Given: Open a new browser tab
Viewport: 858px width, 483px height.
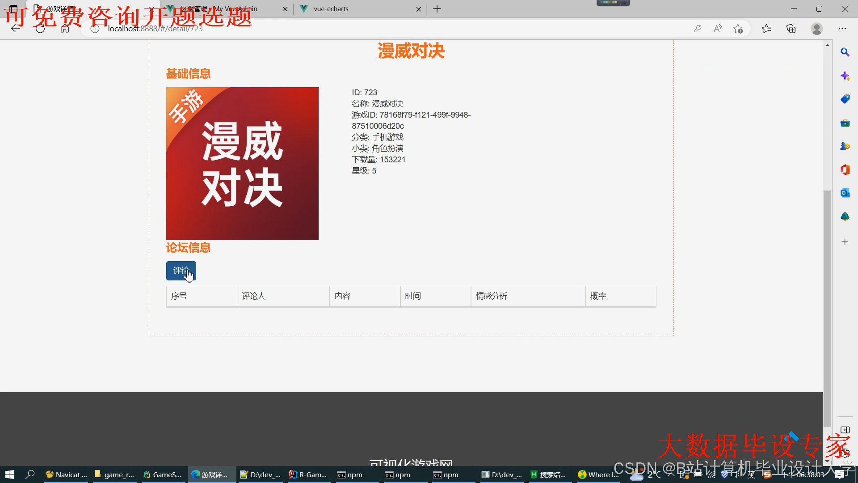Looking at the screenshot, I should click(x=437, y=9).
